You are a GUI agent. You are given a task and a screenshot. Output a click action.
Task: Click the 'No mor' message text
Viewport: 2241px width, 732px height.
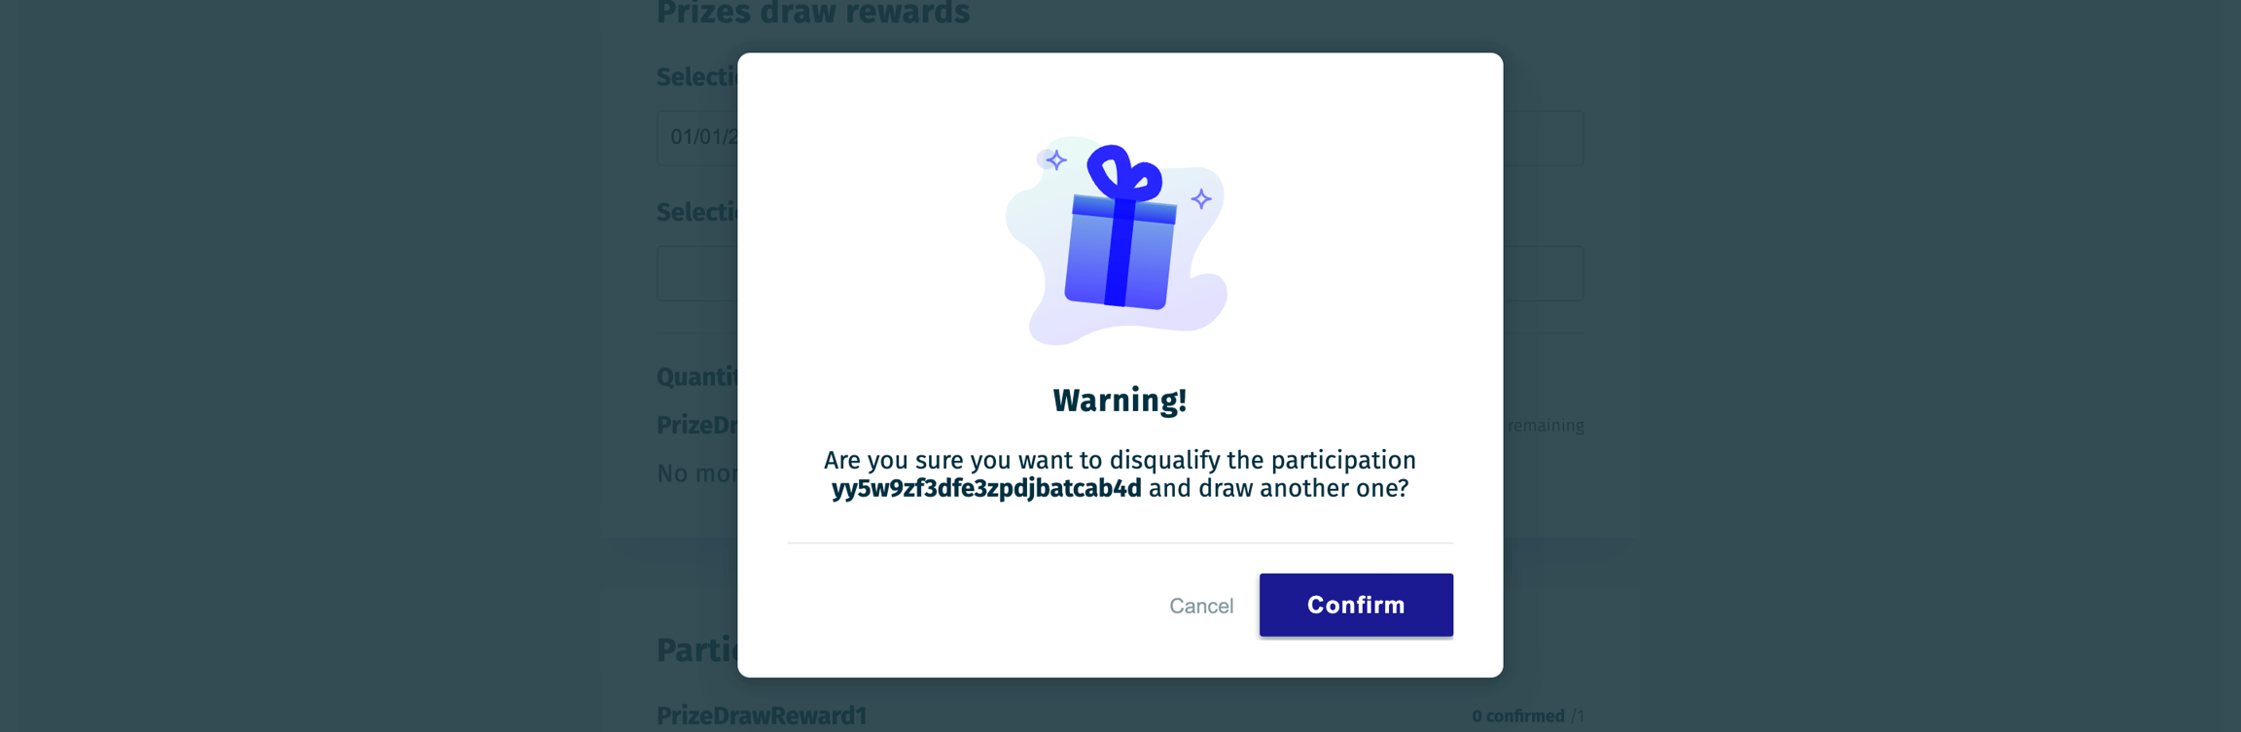[x=696, y=473]
